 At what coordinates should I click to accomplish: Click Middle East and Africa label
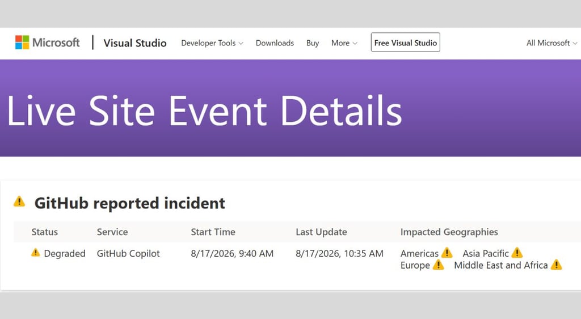[x=500, y=265]
